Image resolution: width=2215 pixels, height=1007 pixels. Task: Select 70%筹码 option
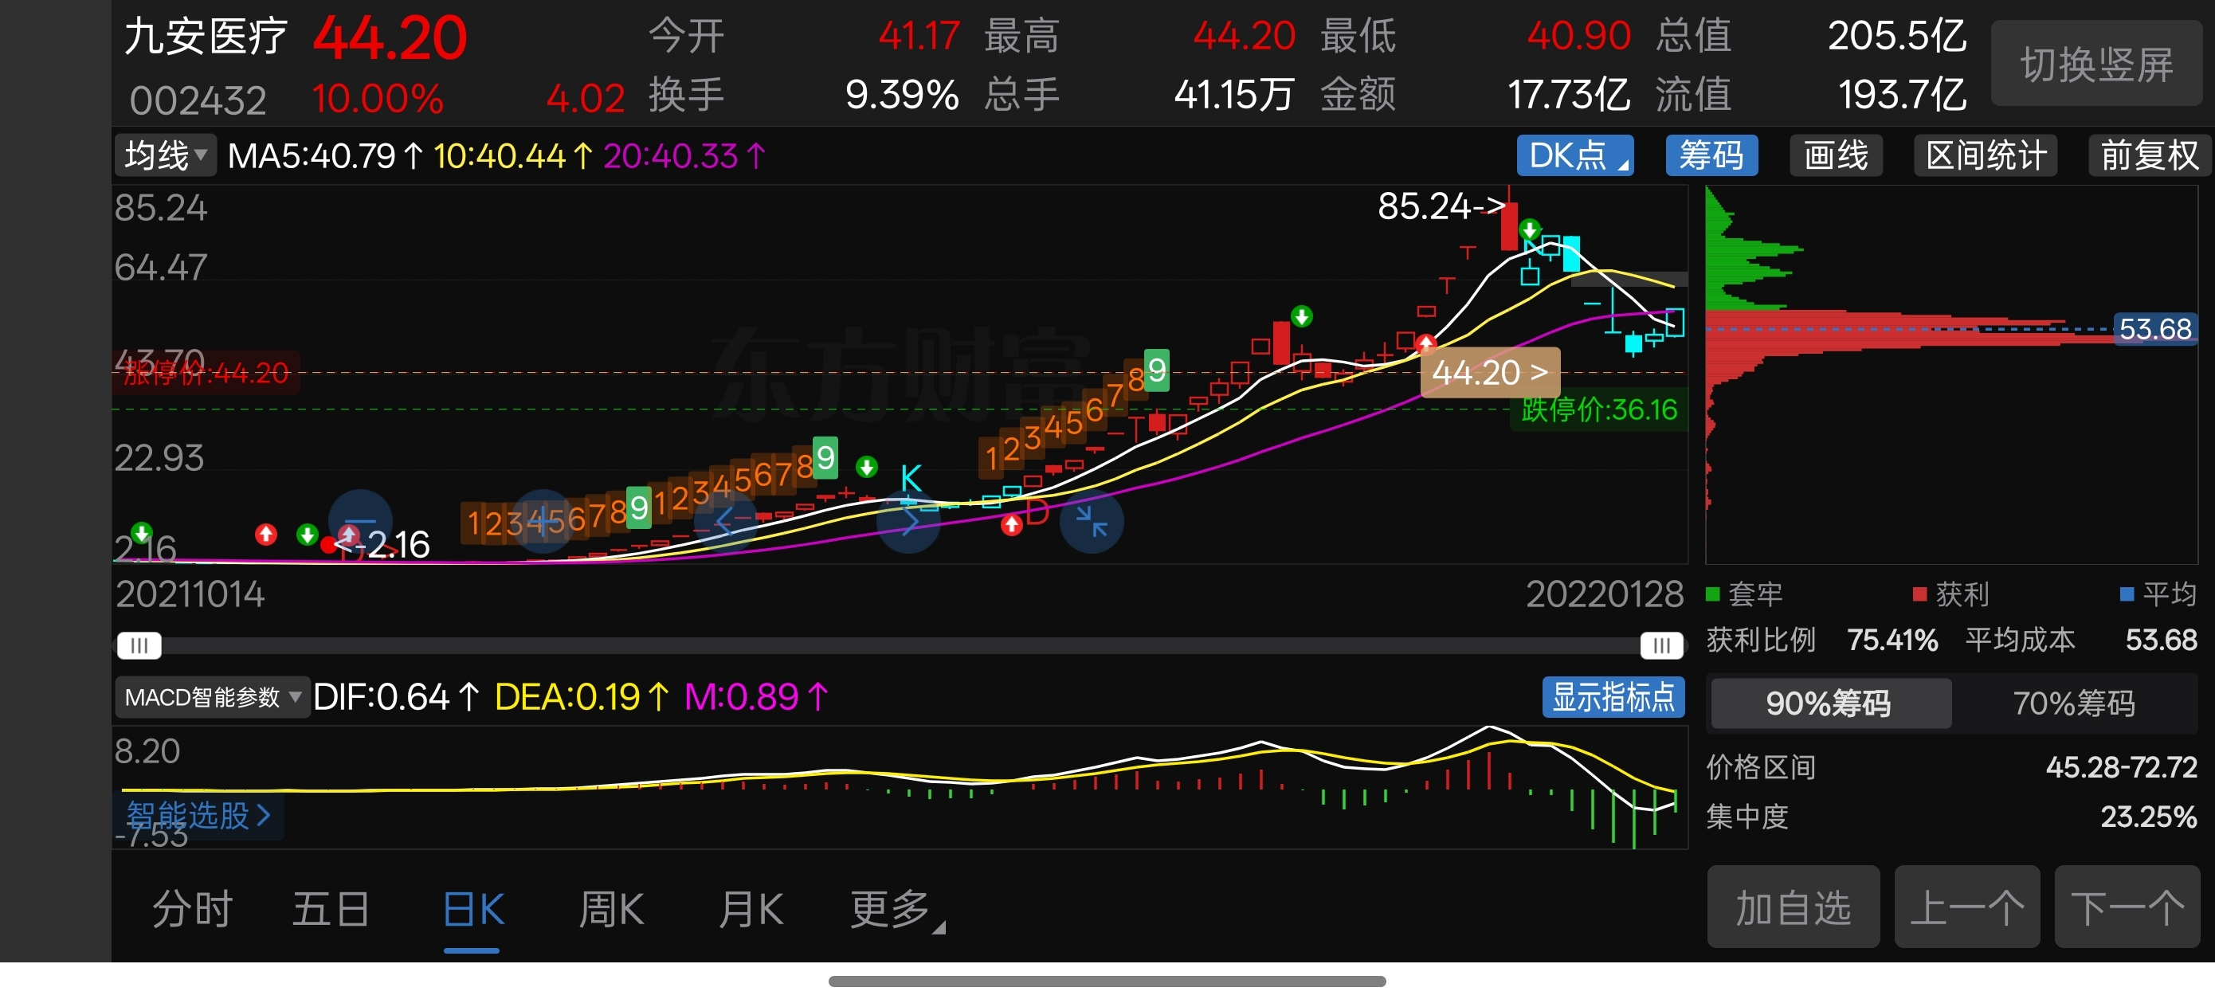(x=2073, y=703)
